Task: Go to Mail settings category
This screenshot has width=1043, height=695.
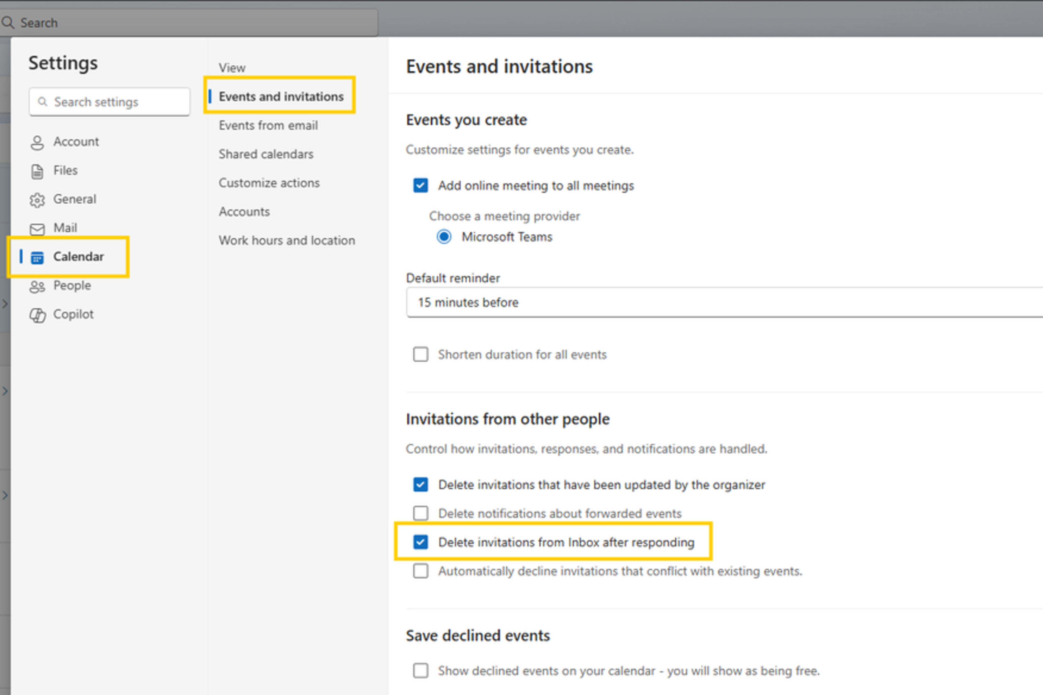Action: (65, 228)
